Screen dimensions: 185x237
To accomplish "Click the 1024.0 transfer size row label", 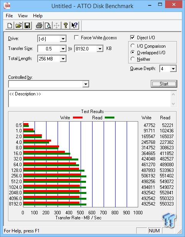I will click(x=15, y=187).
